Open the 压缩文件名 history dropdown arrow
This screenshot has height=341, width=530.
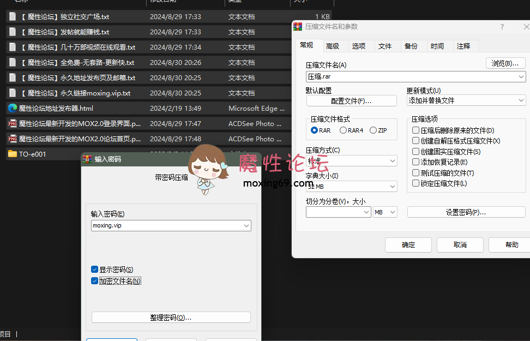pyautogui.click(x=521, y=77)
